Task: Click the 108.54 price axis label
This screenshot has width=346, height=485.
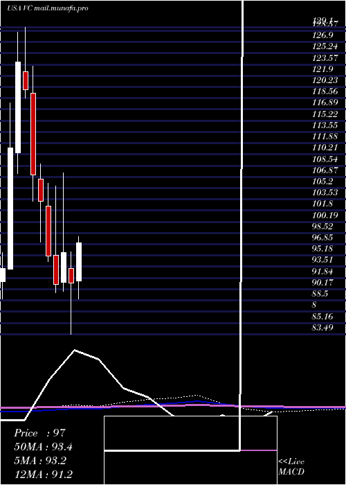Action: coord(325,159)
